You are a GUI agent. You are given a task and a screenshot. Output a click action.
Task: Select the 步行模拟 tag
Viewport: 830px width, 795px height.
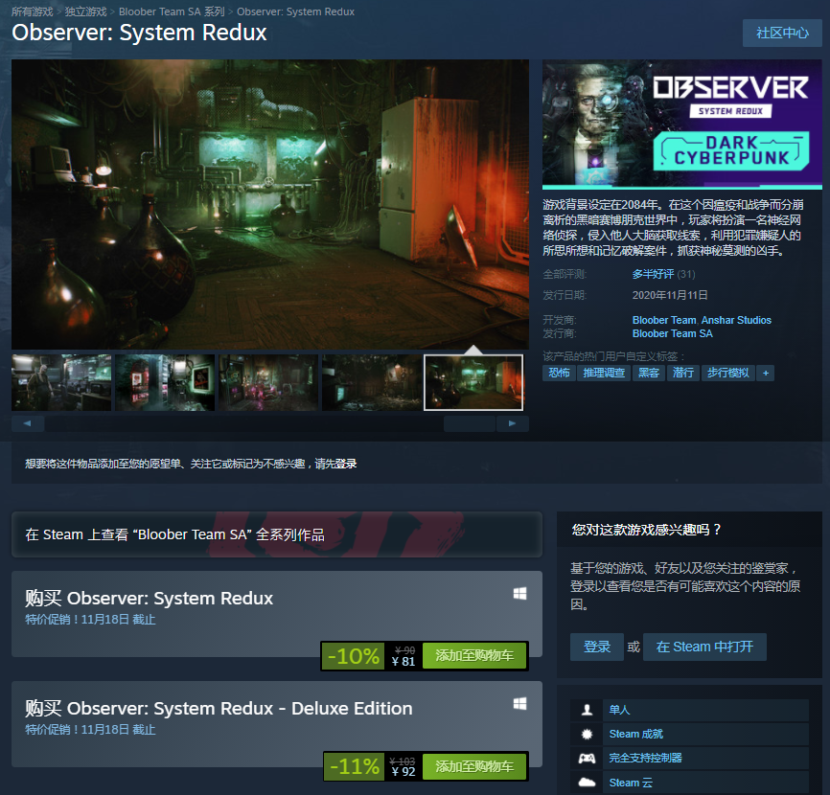[x=727, y=373]
